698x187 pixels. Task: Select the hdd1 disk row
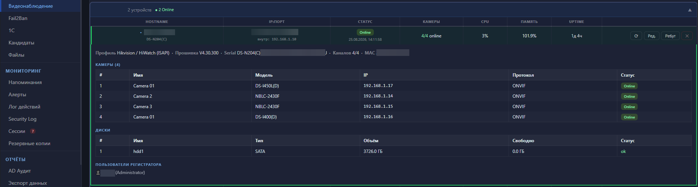pyautogui.click(x=393, y=151)
